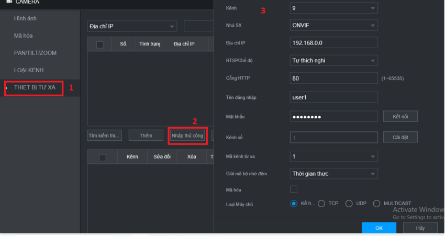This screenshot has height=236, width=445.
Task: Click the Mật khẩu password field
Action: (x=334, y=117)
